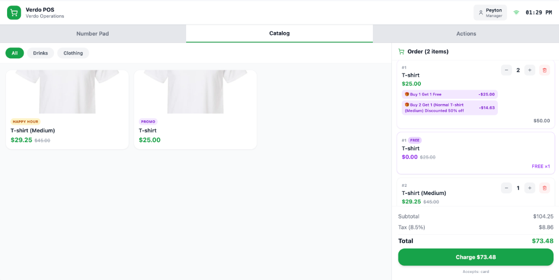
Task: Click the user profile icon beside Peyton
Action: point(480,13)
